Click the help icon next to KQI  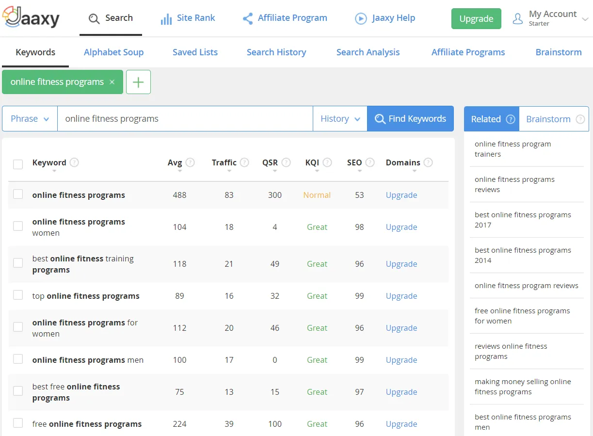[x=327, y=162]
